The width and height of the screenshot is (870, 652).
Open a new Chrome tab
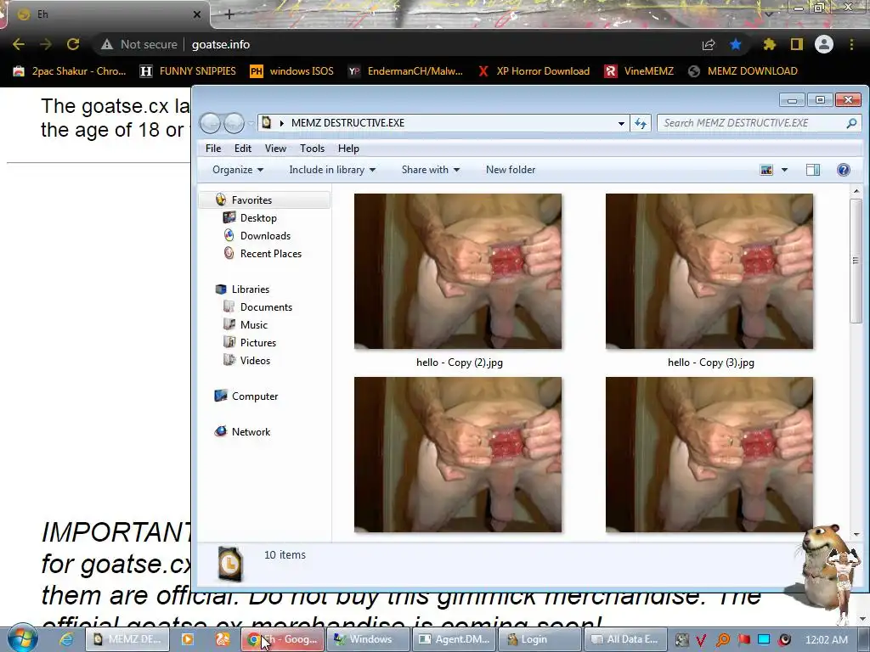[x=229, y=14]
